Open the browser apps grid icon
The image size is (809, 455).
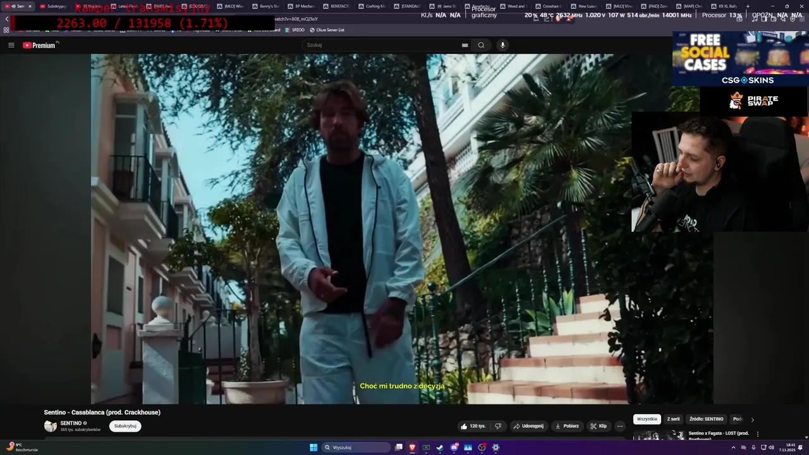pos(6,30)
